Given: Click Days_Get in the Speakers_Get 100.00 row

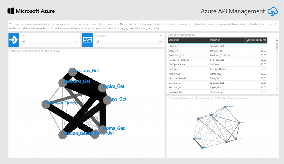Looking at the screenshot, I should 174,46.
